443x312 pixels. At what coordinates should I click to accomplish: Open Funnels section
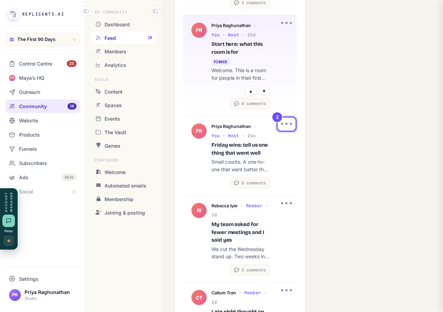coord(43,149)
